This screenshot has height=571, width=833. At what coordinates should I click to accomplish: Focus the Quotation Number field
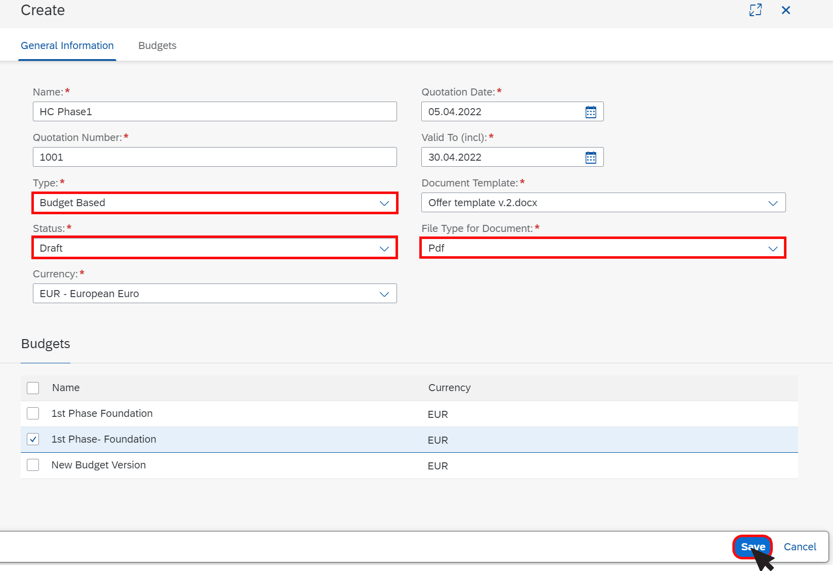tap(215, 157)
